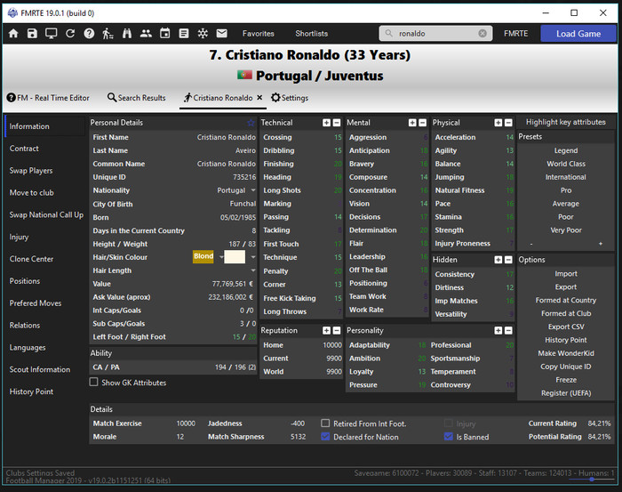Click the calendar icon in toolbar
The image size is (622, 492).
(x=165, y=33)
